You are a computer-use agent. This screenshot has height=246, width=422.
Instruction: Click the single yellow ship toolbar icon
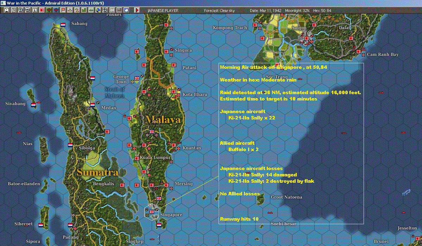click(x=70, y=10)
